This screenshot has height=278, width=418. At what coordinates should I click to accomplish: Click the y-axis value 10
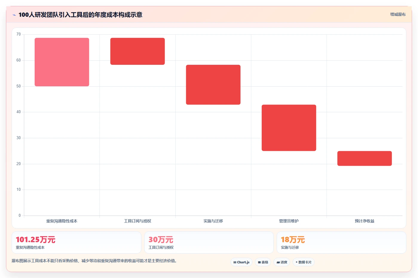(19, 190)
